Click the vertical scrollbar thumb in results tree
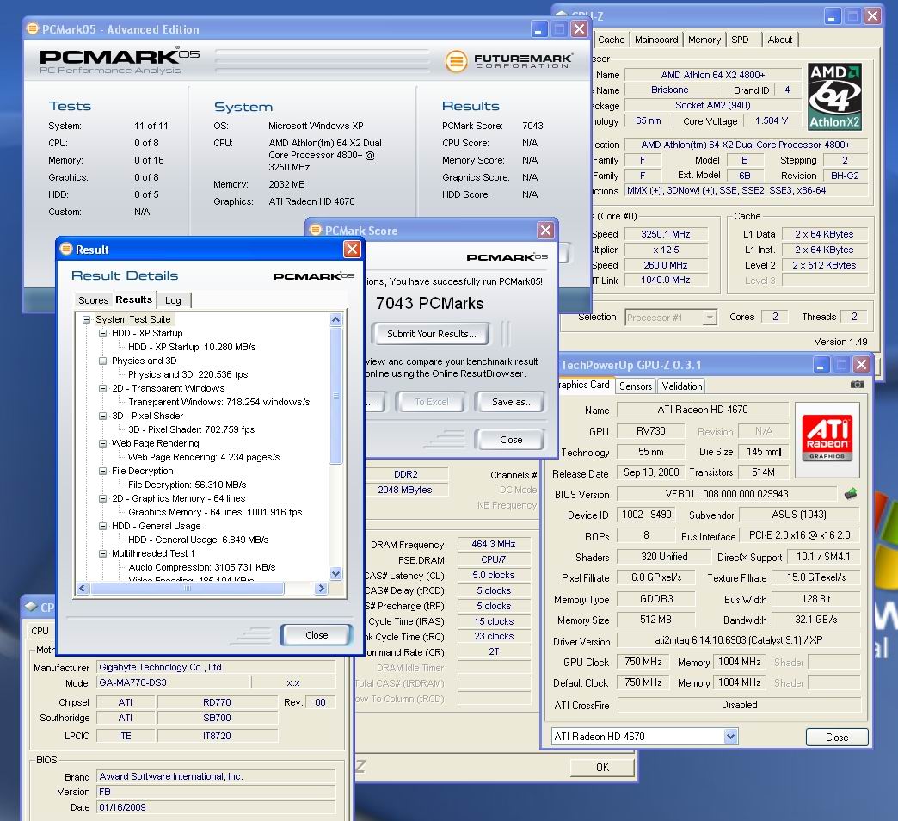898x821 pixels. click(336, 395)
